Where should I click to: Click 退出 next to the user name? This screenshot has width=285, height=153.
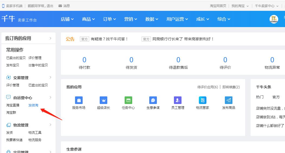[x=50, y=6]
